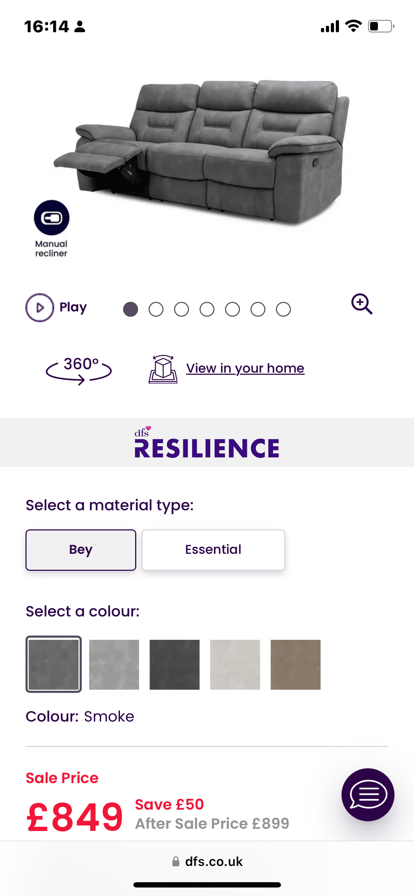Open the View in your home link

coord(245,368)
